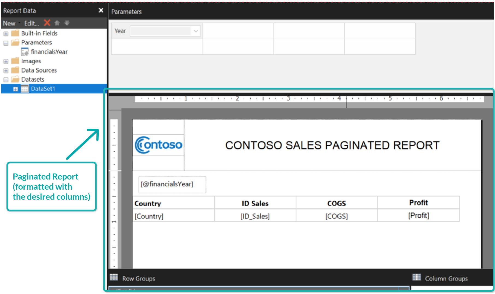Select the CONTOSO SALES PAGINATED REPORT title

pos(332,145)
